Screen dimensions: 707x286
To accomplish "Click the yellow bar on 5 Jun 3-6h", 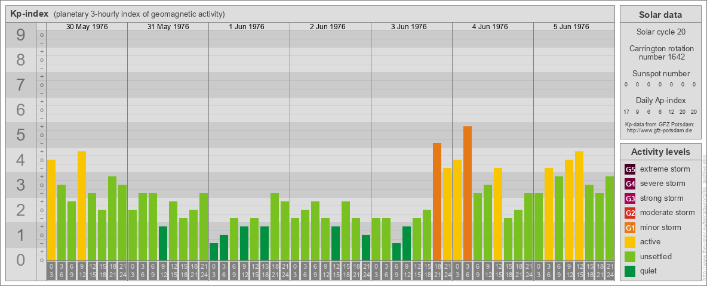I will (x=549, y=214).
